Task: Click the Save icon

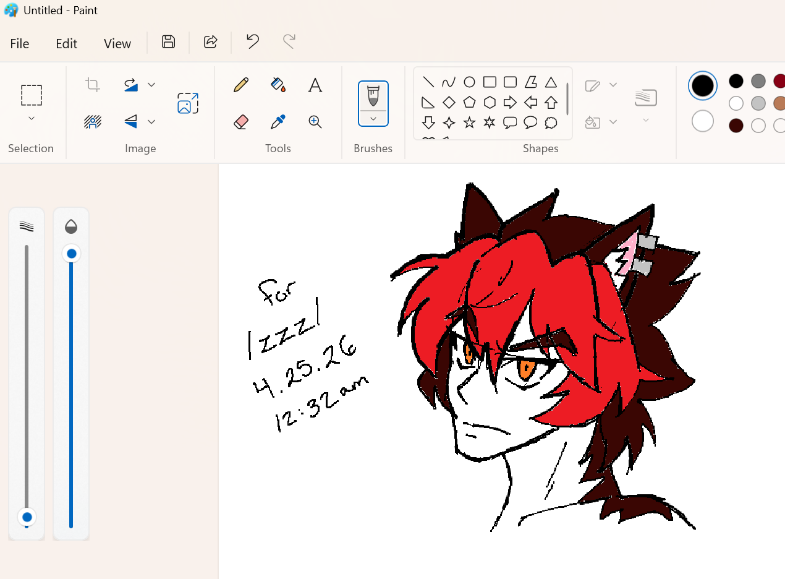Action: tap(168, 41)
